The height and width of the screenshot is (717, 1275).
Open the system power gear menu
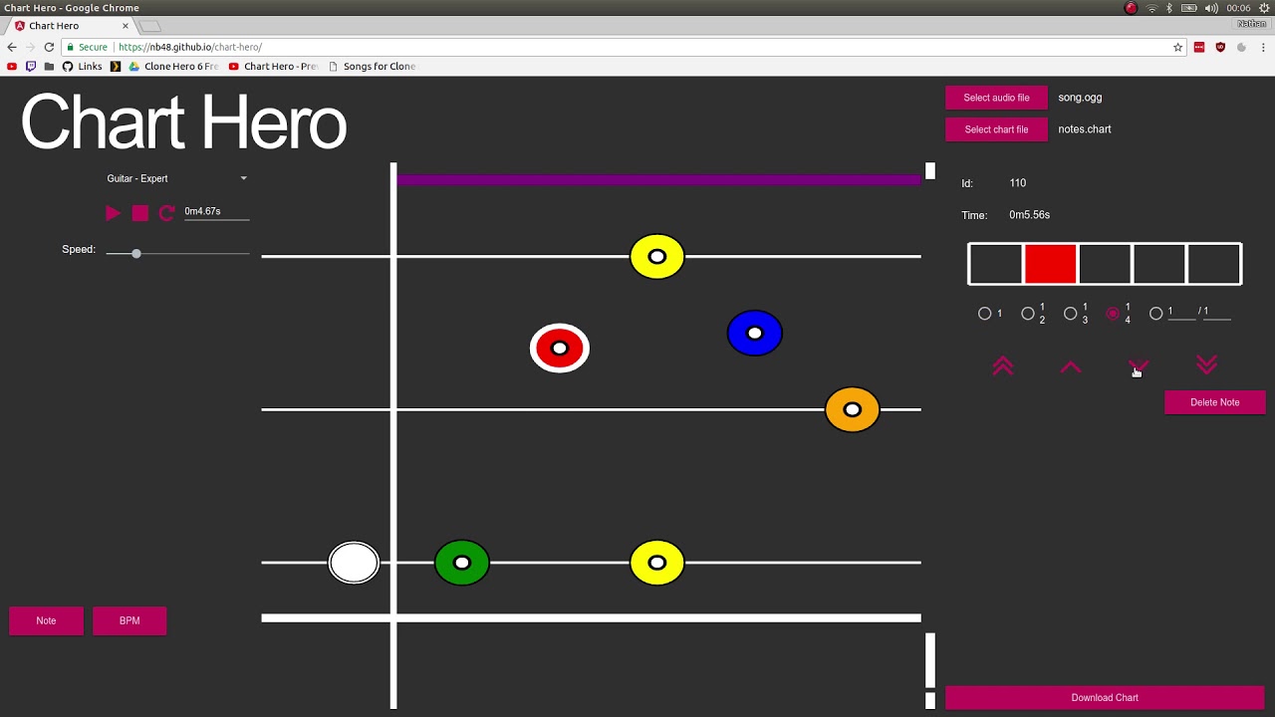click(1264, 8)
